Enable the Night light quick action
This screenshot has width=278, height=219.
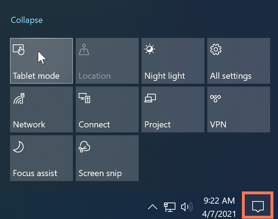[x=173, y=60]
